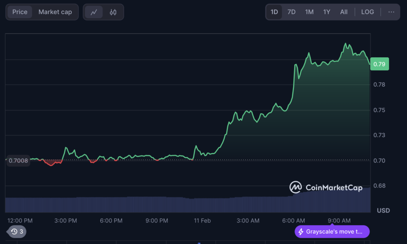This screenshot has height=244, width=407.
Task: Click the 11 Feb date label
Action: [x=202, y=221]
